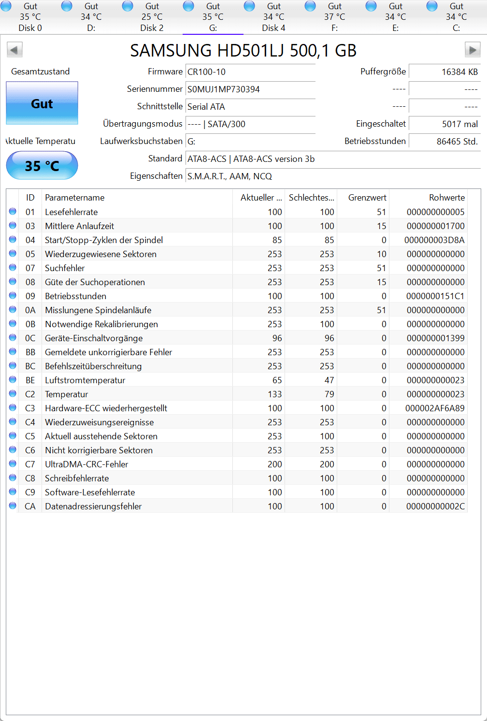
Task: Click raw value 000000003D8A
Action: coord(434,240)
